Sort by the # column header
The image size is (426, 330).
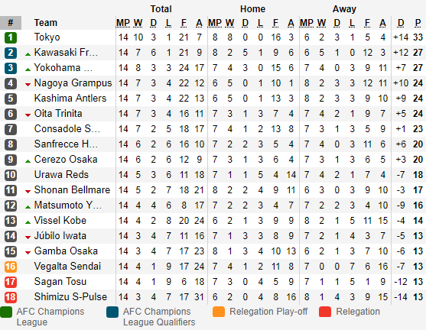tap(11, 23)
